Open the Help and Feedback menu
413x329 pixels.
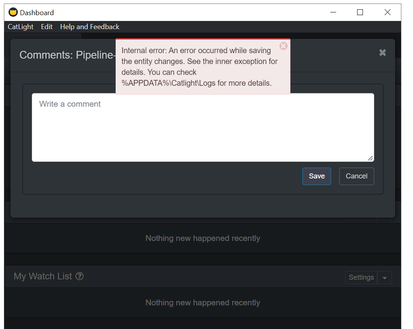90,27
